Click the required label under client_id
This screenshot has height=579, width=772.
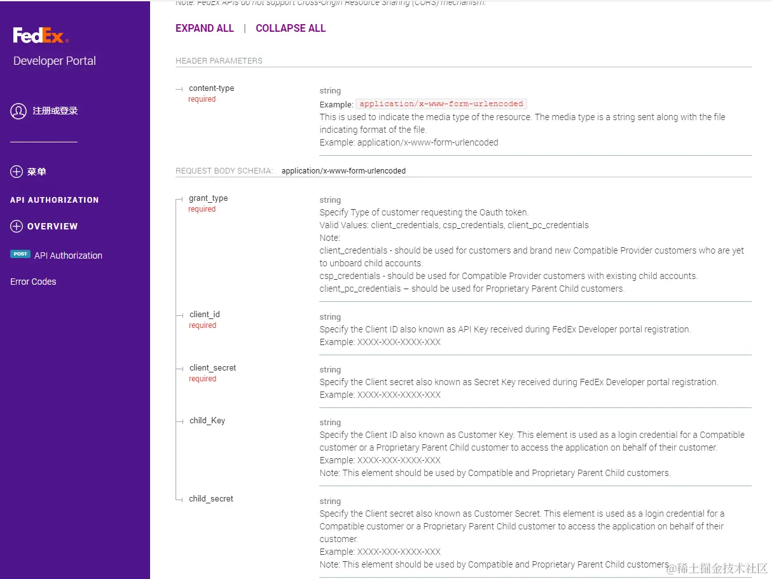point(203,325)
